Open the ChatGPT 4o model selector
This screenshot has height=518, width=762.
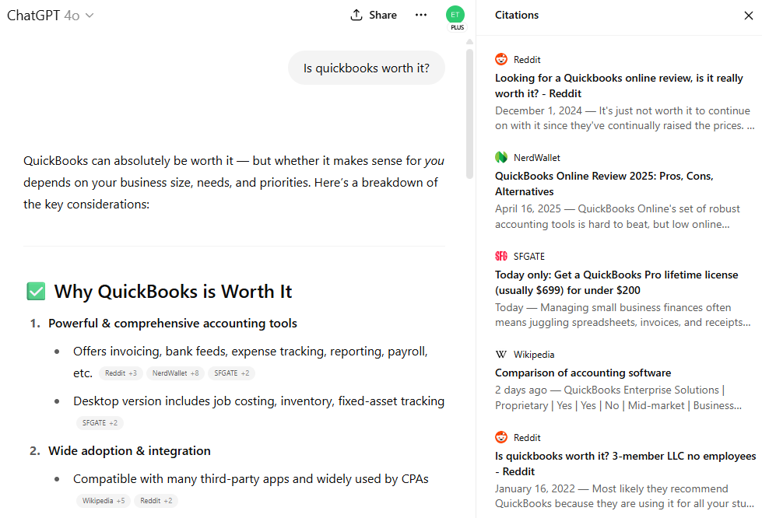click(x=50, y=15)
